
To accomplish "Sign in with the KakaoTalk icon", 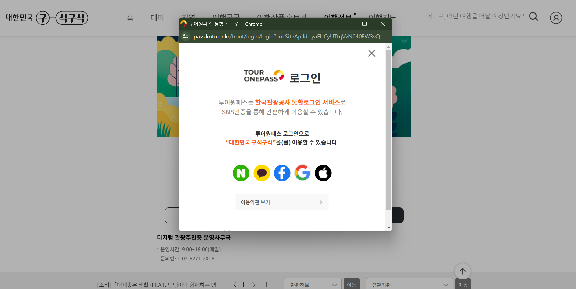I will [x=262, y=173].
